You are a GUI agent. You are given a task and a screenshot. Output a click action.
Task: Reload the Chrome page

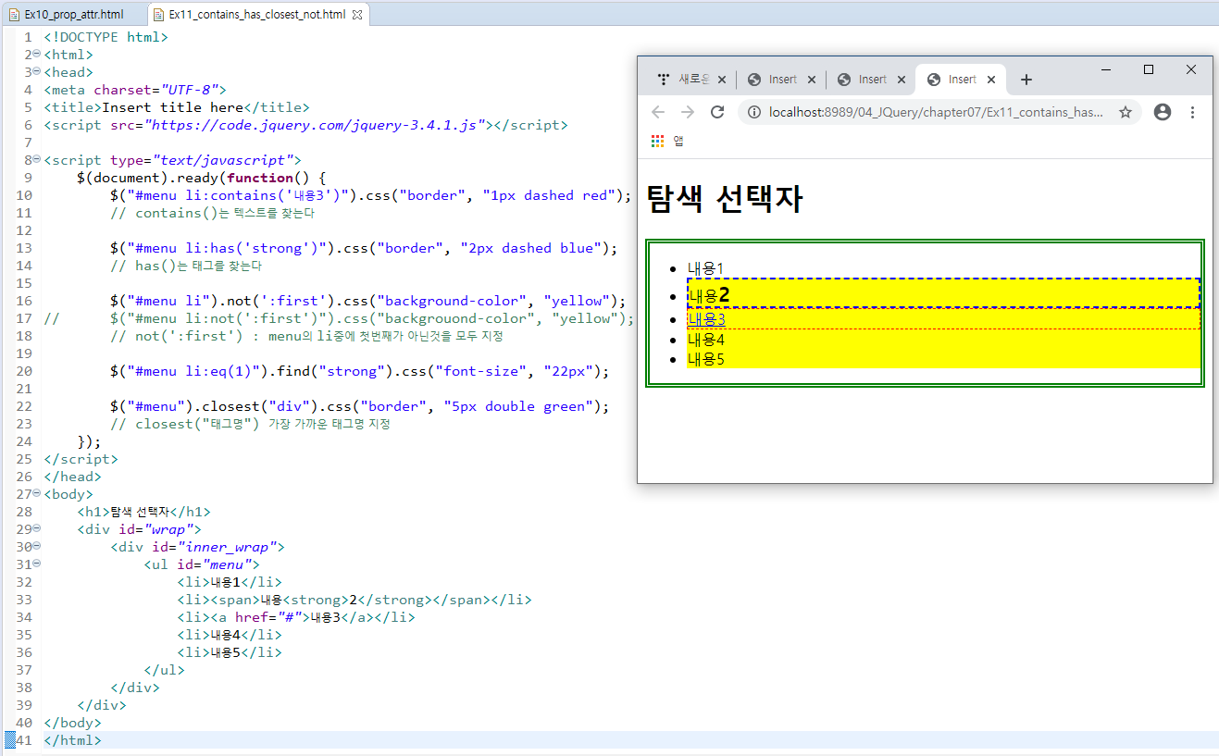pyautogui.click(x=716, y=112)
